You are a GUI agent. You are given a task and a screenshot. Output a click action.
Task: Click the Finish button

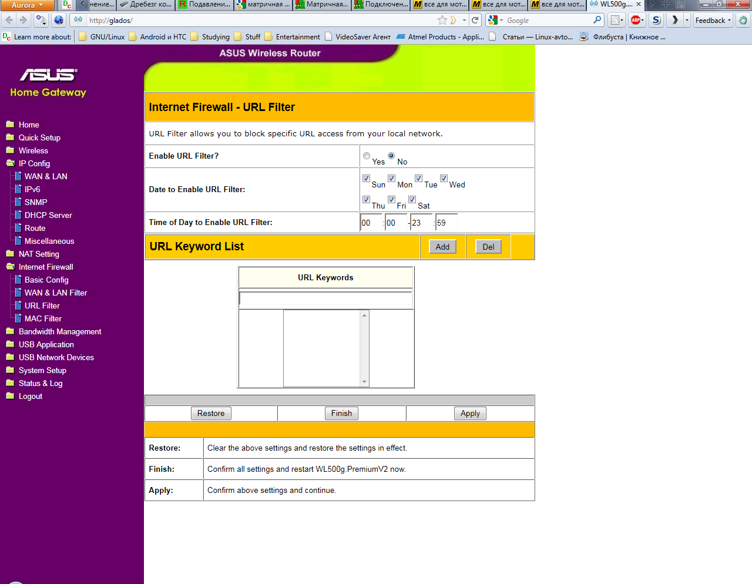pyautogui.click(x=341, y=414)
